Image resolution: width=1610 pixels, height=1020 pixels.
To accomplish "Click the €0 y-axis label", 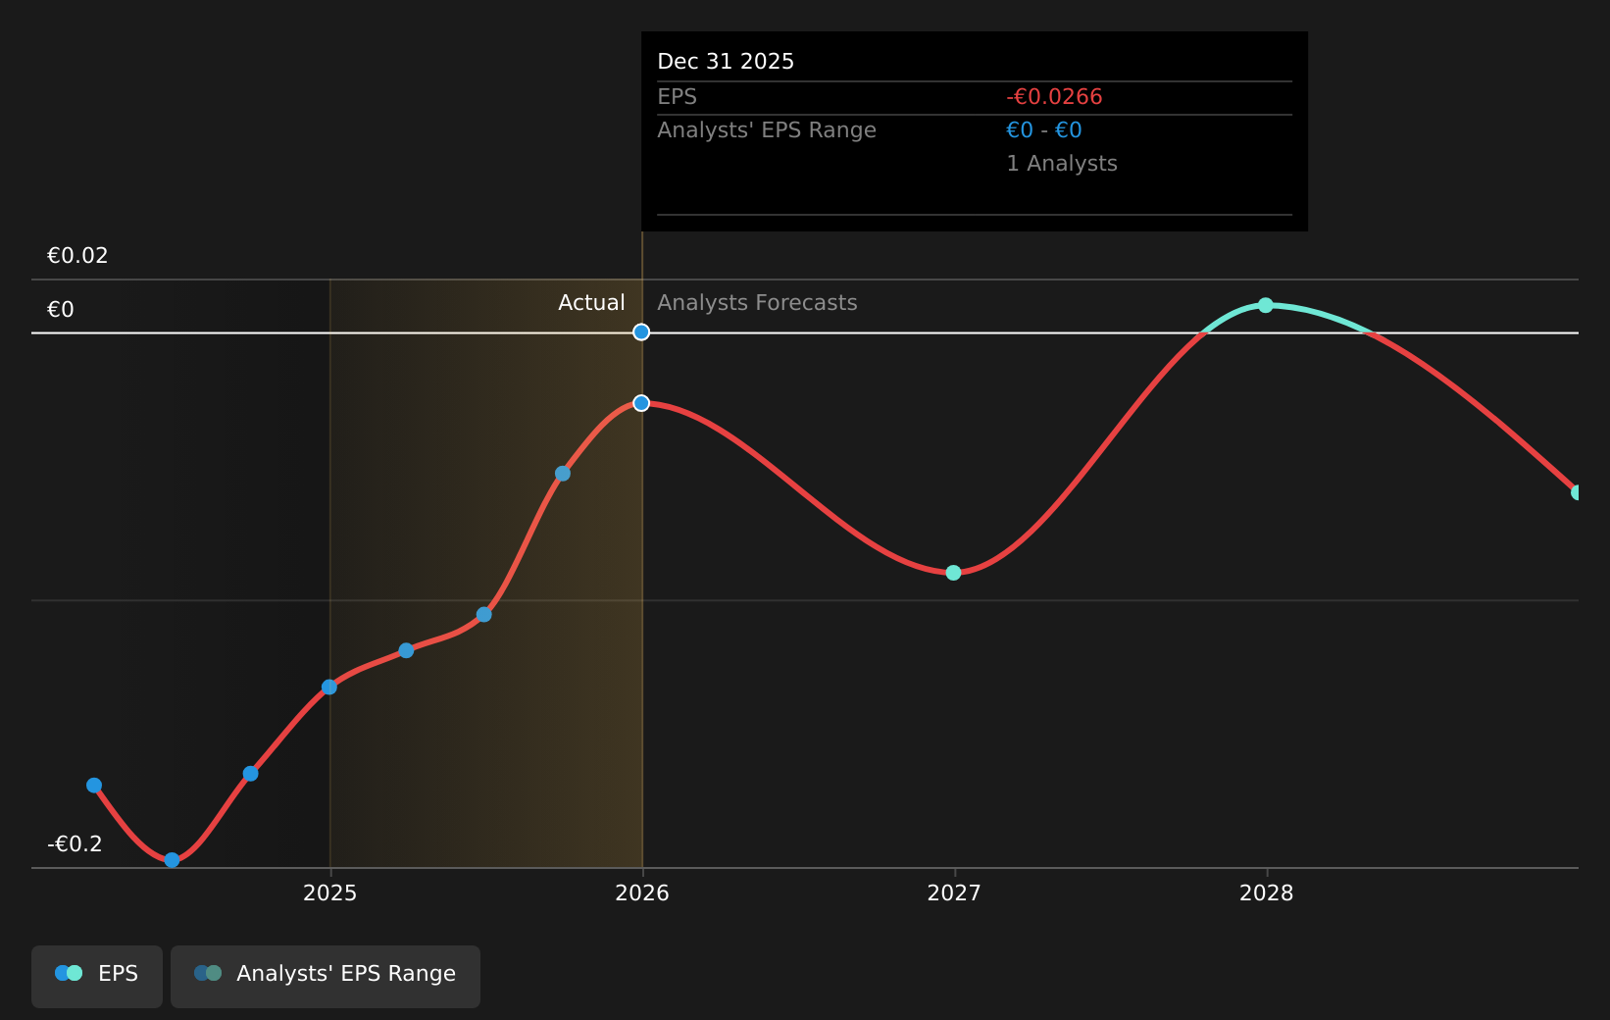I will pos(61,310).
